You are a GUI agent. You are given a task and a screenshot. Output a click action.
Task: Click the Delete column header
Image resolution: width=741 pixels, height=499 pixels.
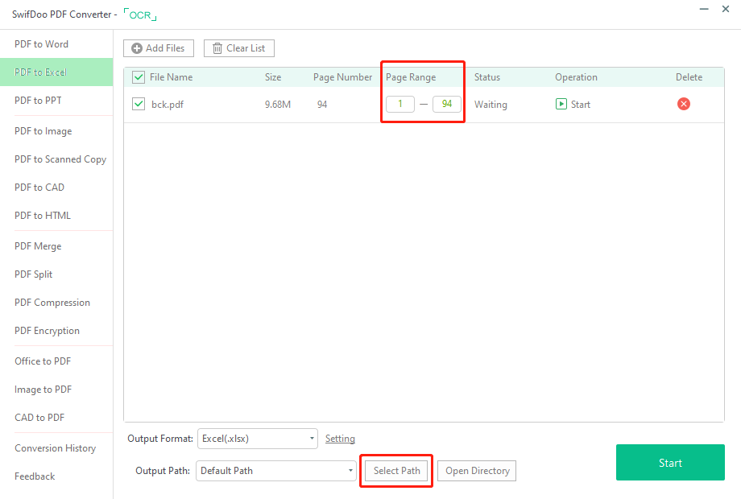[689, 77]
